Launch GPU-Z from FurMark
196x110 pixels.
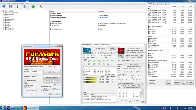point(45,89)
